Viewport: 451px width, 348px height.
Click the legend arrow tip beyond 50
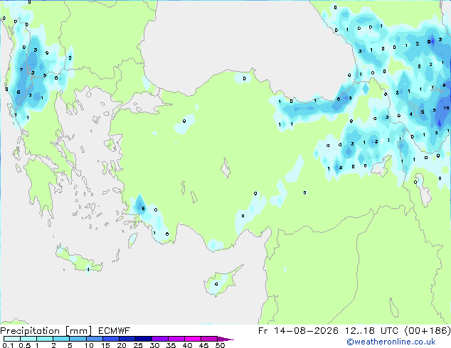point(225,339)
